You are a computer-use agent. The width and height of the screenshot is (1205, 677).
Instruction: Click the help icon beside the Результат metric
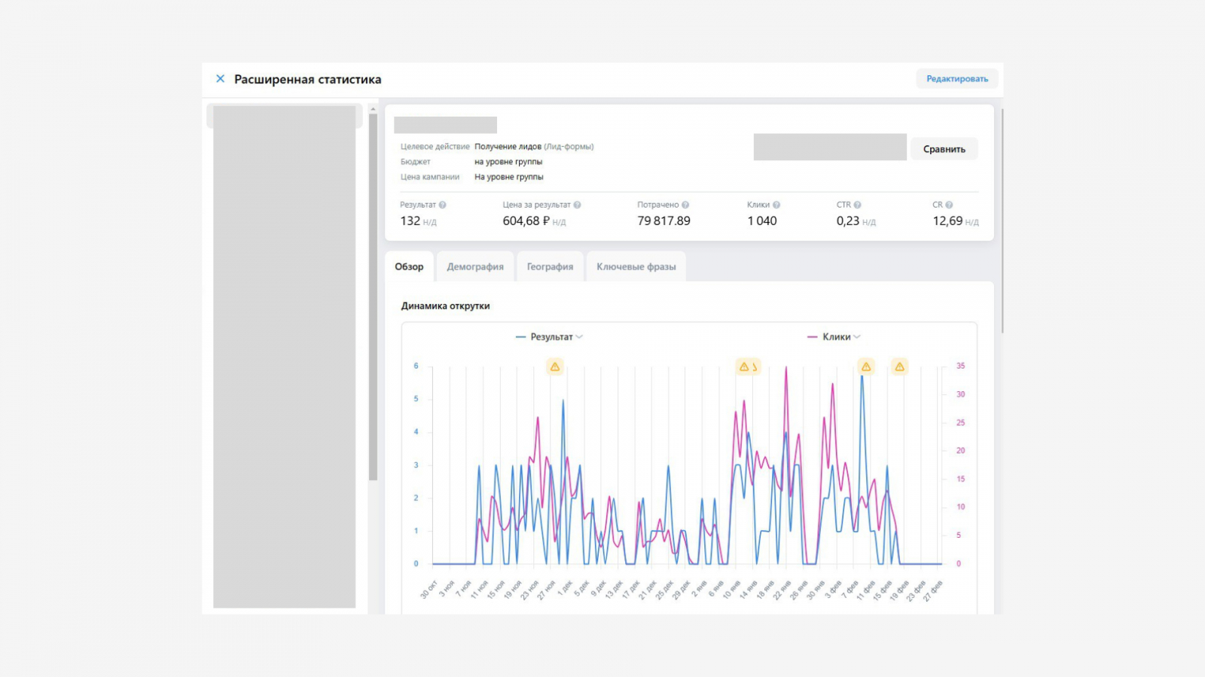[443, 205]
